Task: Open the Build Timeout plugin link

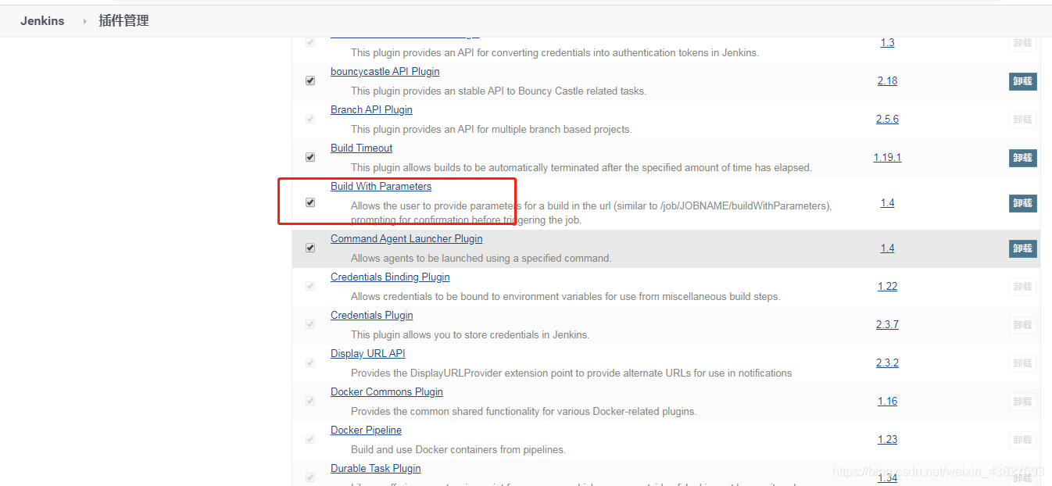Action: 361,148
